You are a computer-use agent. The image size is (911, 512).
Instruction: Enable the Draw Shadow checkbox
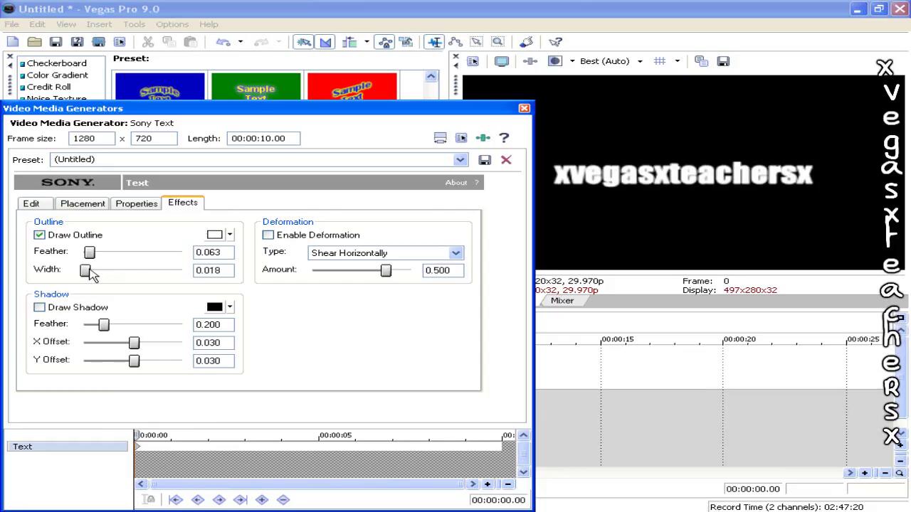click(x=40, y=307)
